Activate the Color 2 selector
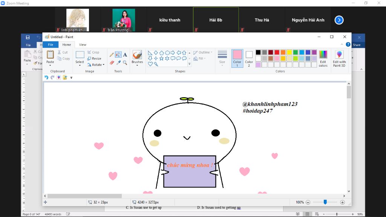 point(249,58)
